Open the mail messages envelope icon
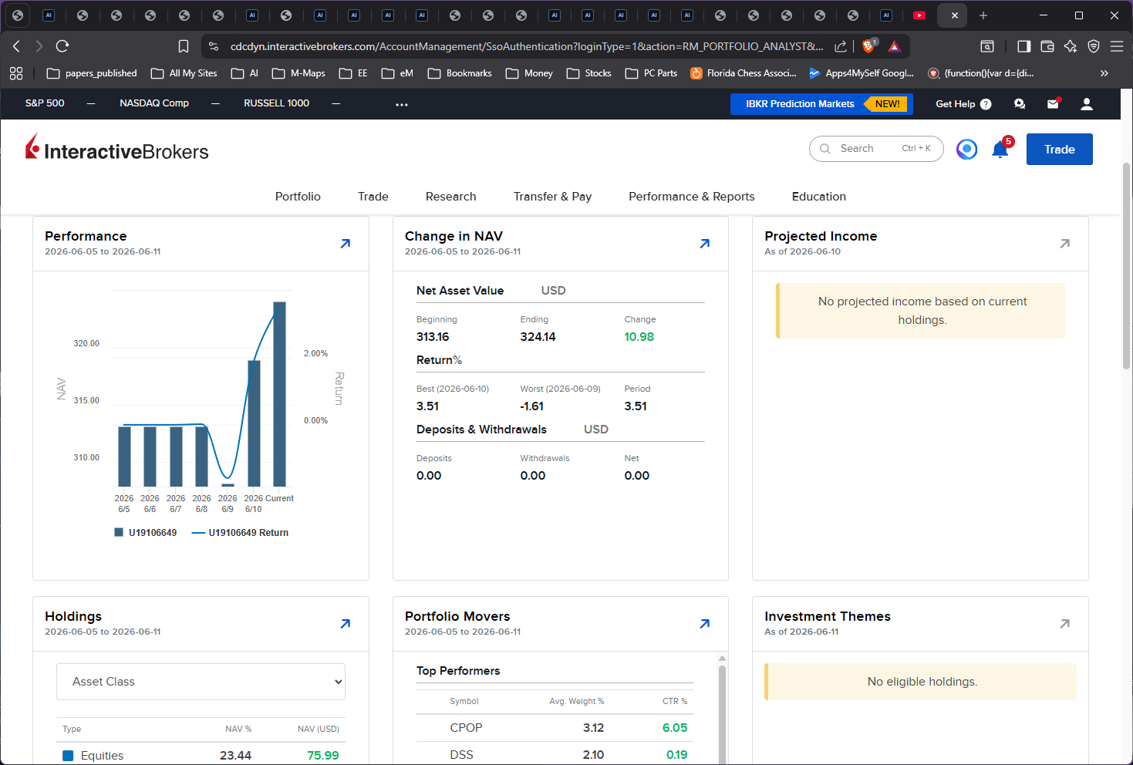 tap(1053, 104)
